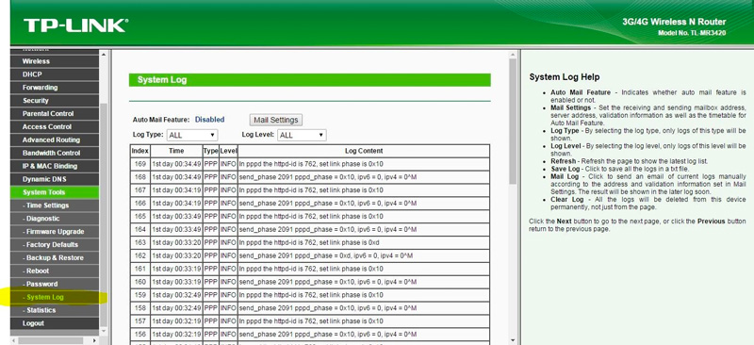Viewport: 754px width, 345px height.
Task: Click the Type column header
Action: 210,151
